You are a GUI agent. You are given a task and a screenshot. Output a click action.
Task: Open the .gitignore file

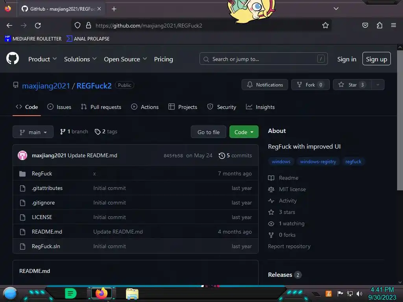tap(43, 203)
